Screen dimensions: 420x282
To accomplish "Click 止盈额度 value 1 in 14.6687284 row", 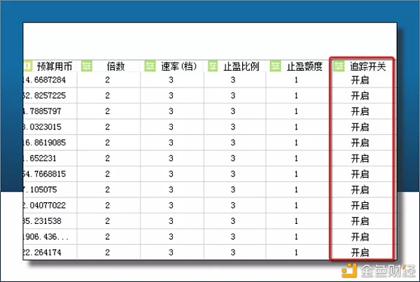I will [296, 80].
